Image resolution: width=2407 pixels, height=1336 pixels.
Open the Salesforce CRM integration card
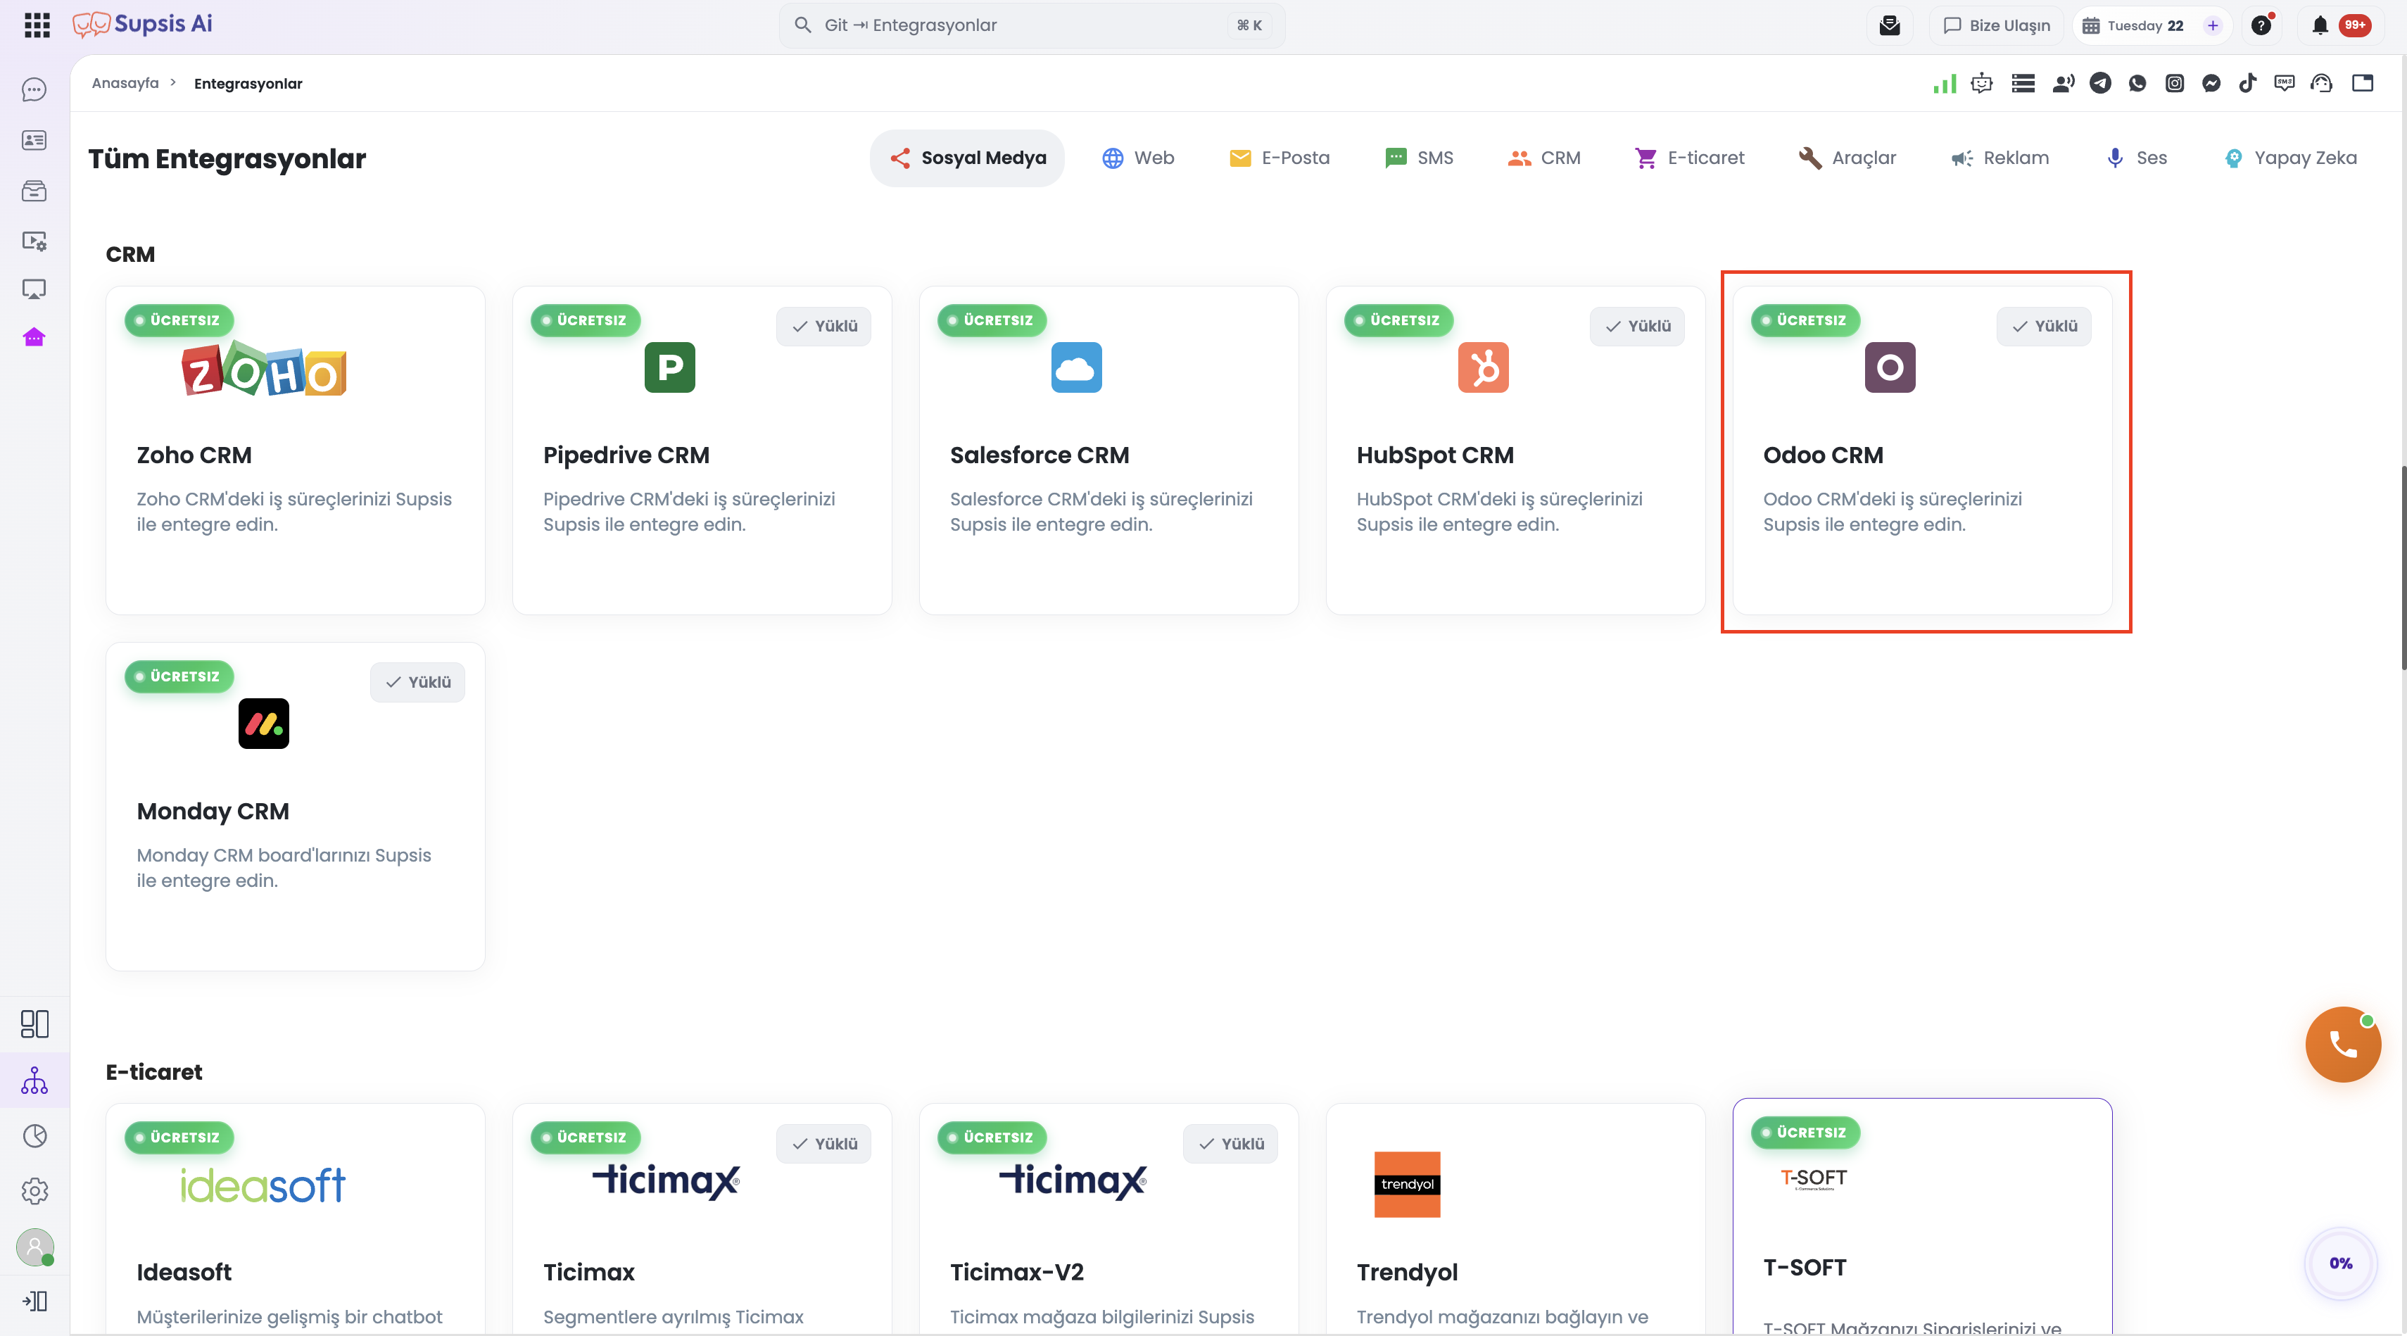1109,450
